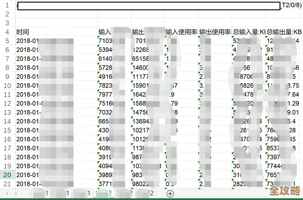The width and height of the screenshot is (303, 200).
Task: Select the 输入使用率 header cell
Action: click(x=181, y=32)
